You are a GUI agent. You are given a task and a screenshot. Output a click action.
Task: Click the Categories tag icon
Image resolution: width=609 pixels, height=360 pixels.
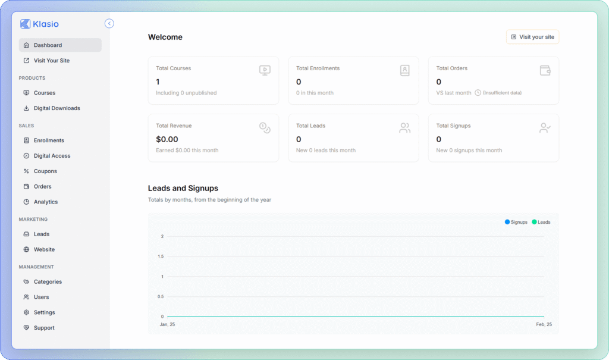click(26, 282)
